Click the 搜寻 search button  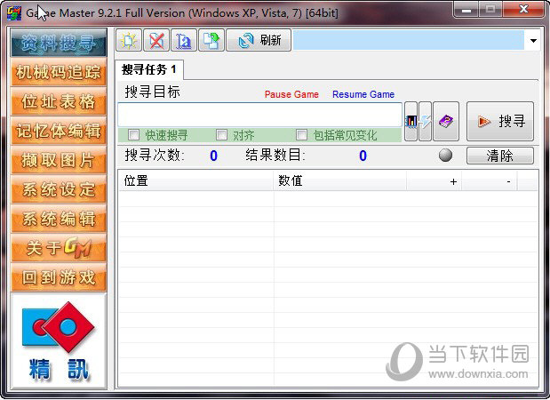[x=500, y=122]
